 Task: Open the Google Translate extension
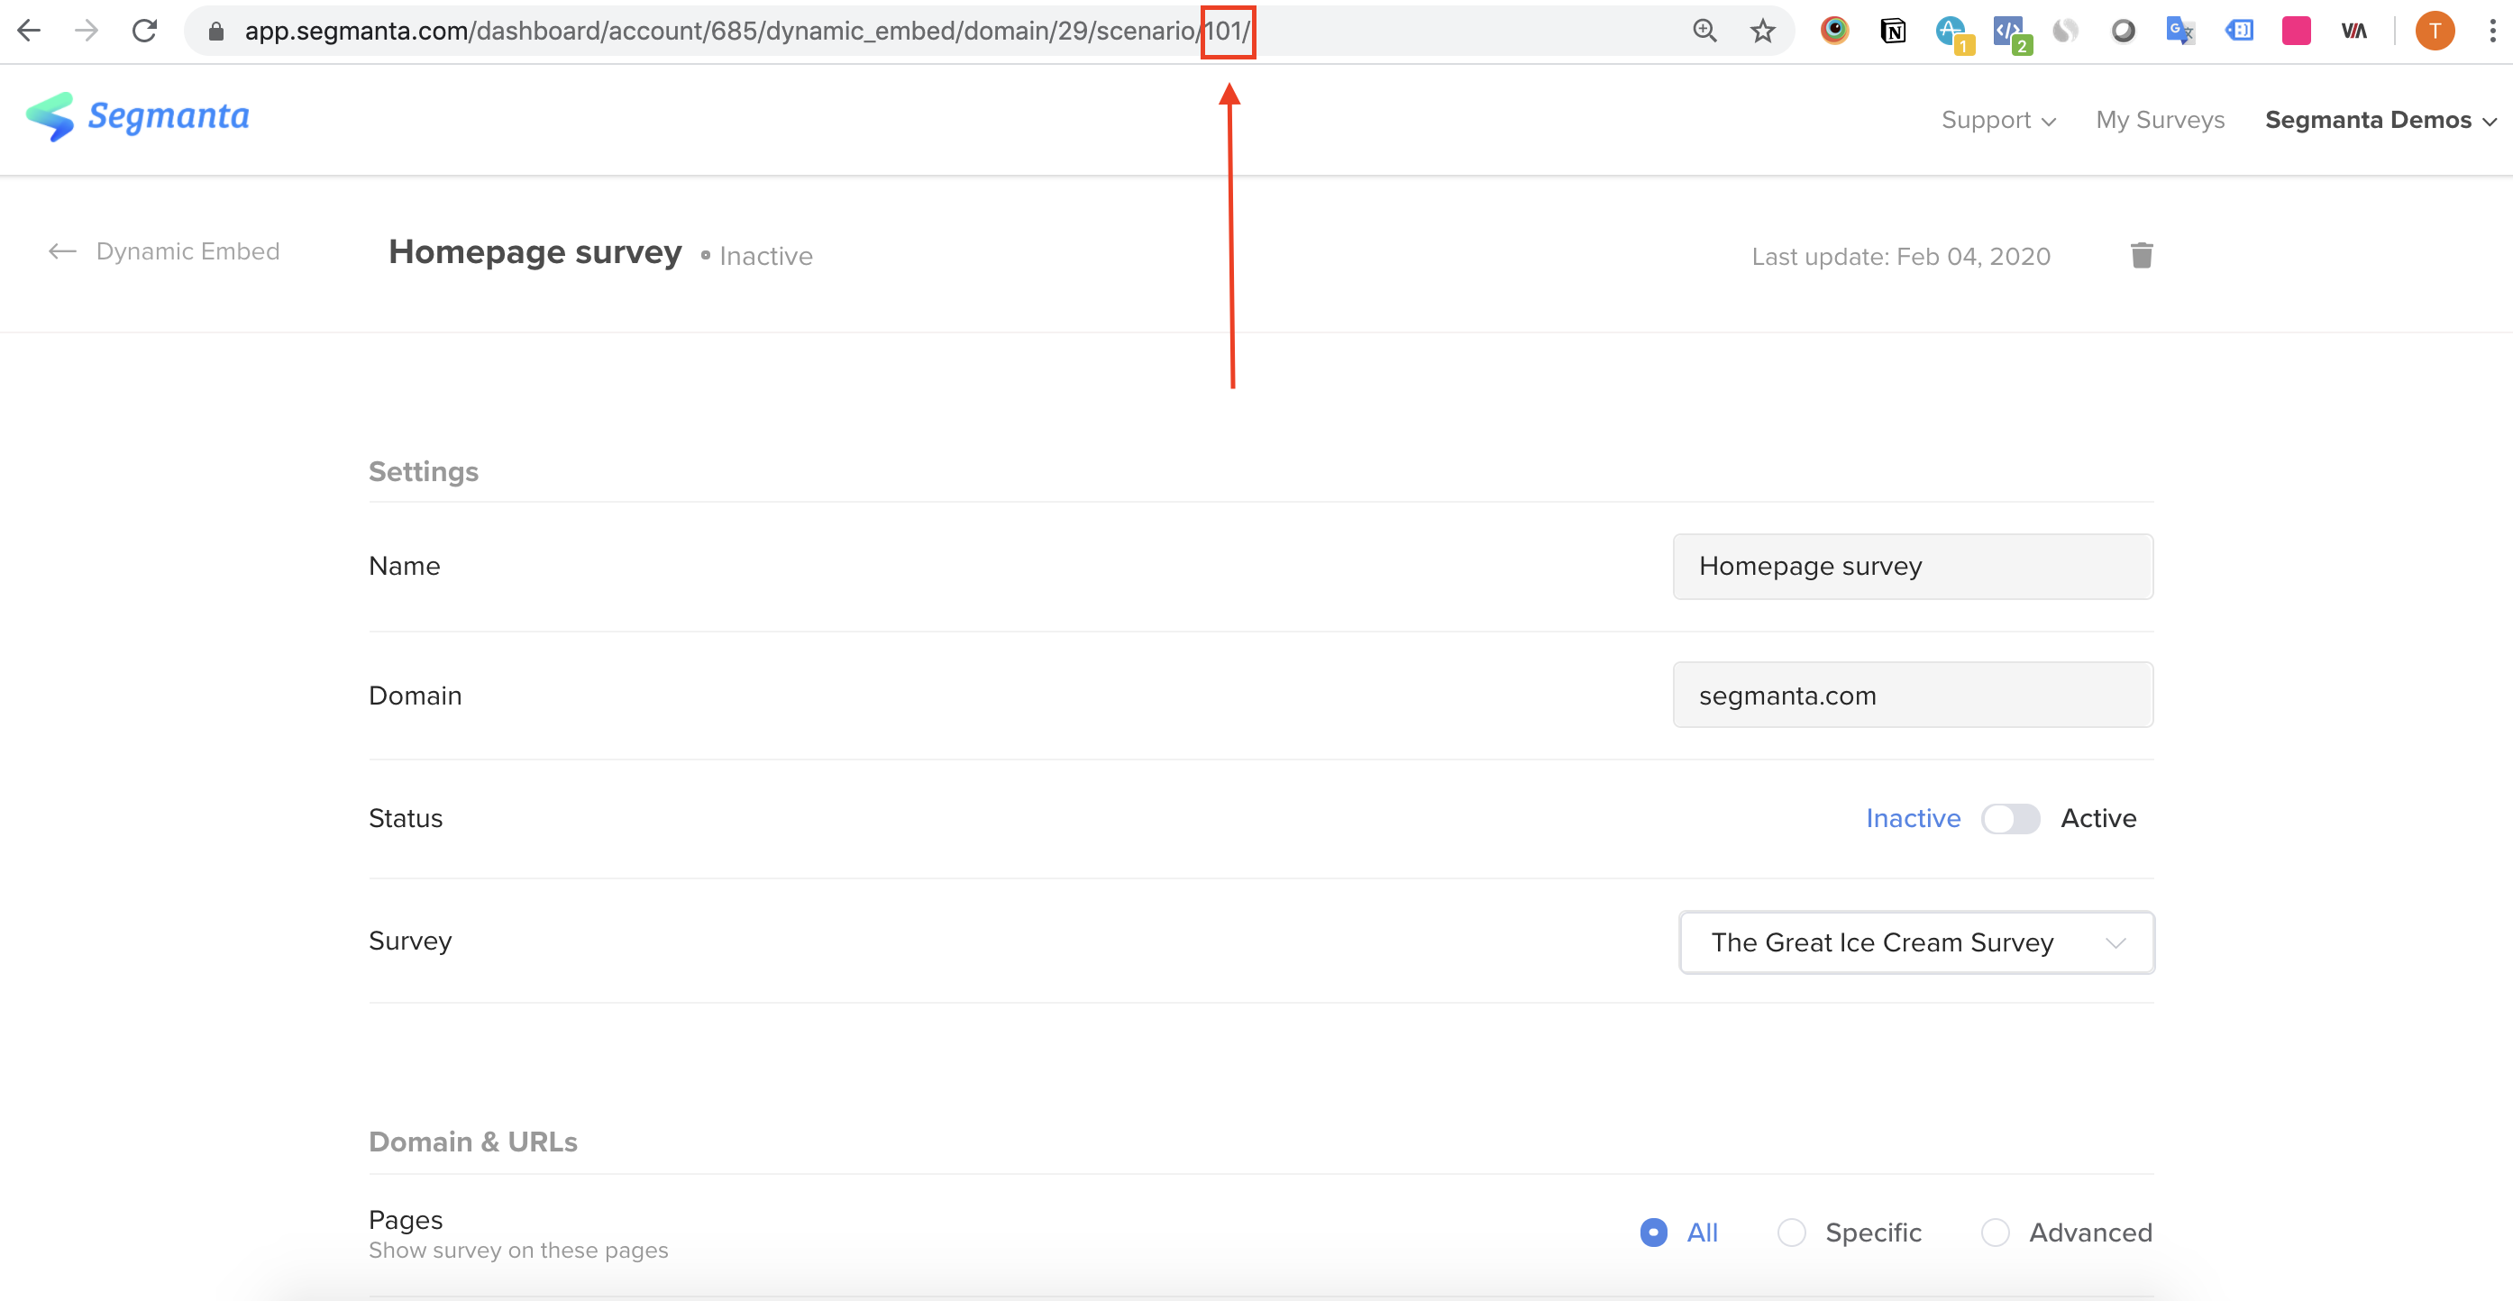[x=2180, y=32]
